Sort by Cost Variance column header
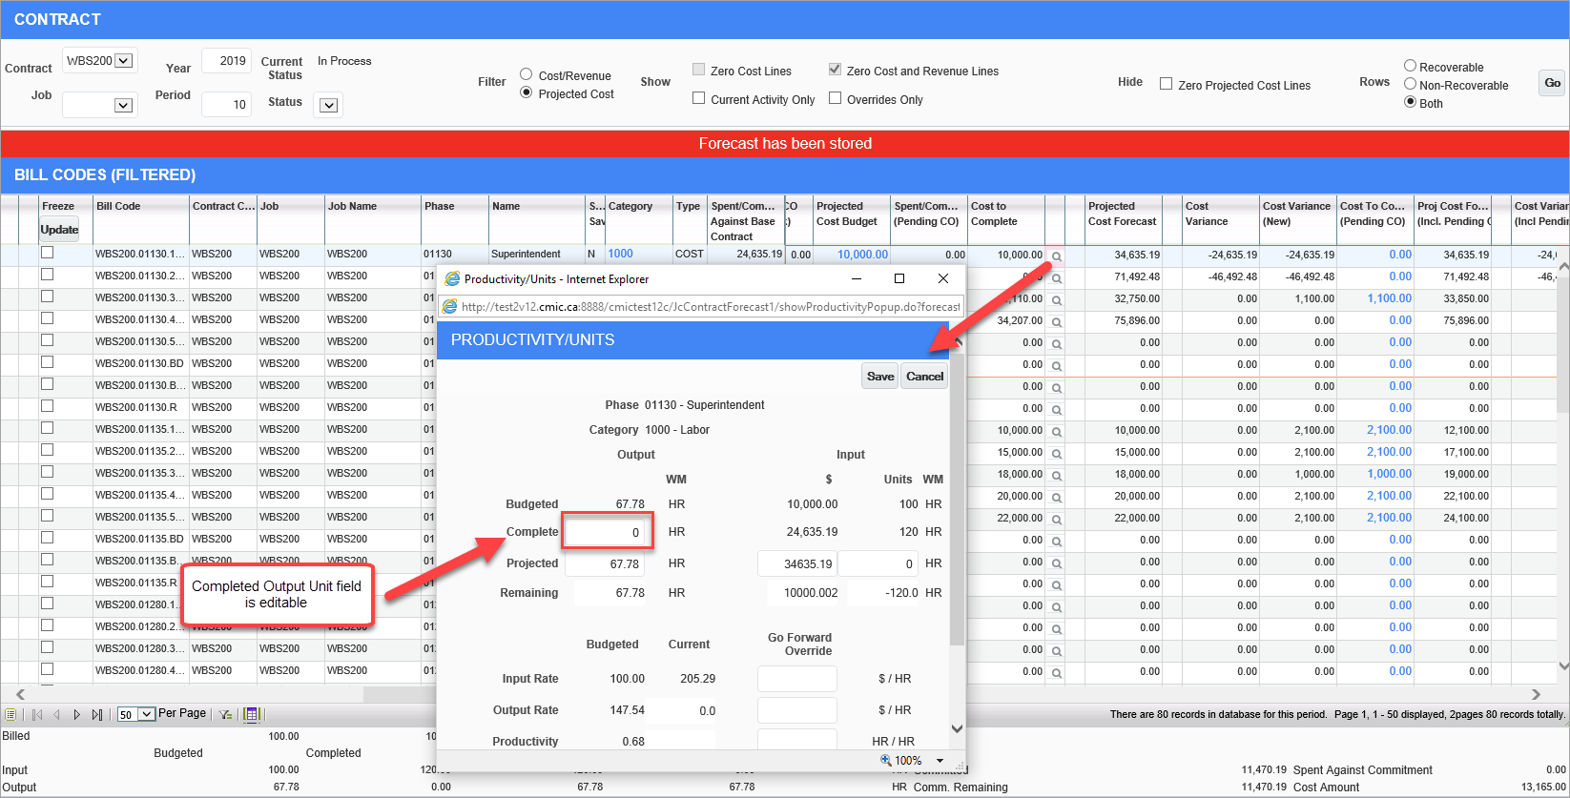Image resolution: width=1570 pixels, height=798 pixels. pos(1207,214)
